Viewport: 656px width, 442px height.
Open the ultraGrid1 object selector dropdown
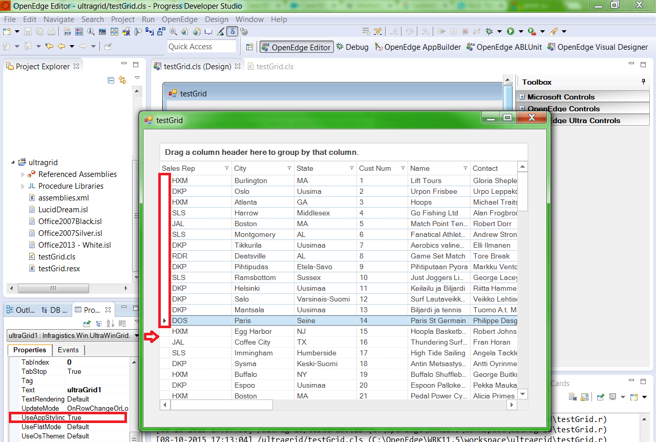(136, 335)
